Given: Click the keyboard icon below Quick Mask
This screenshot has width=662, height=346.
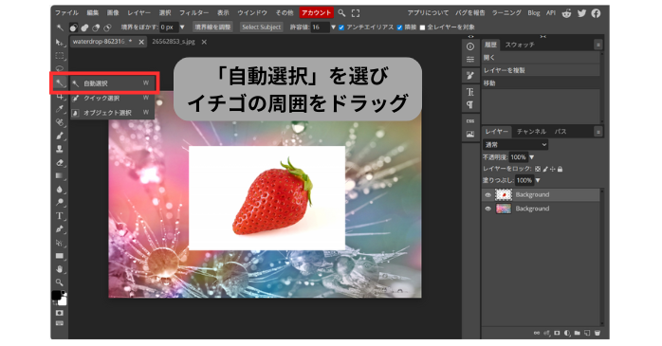Looking at the screenshot, I should click(x=60, y=323).
